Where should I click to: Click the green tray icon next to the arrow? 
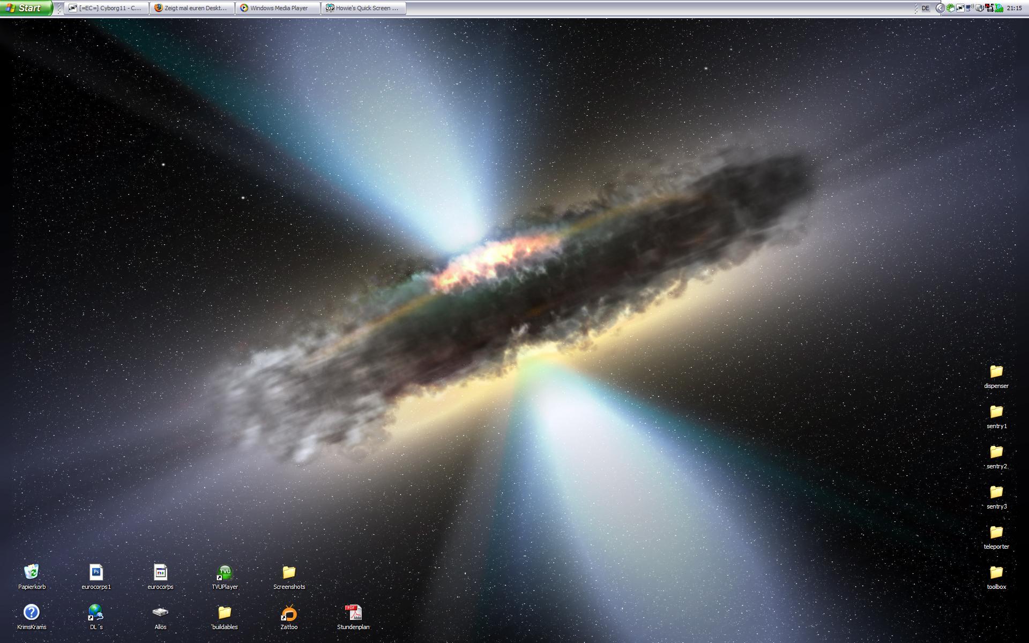click(x=951, y=8)
